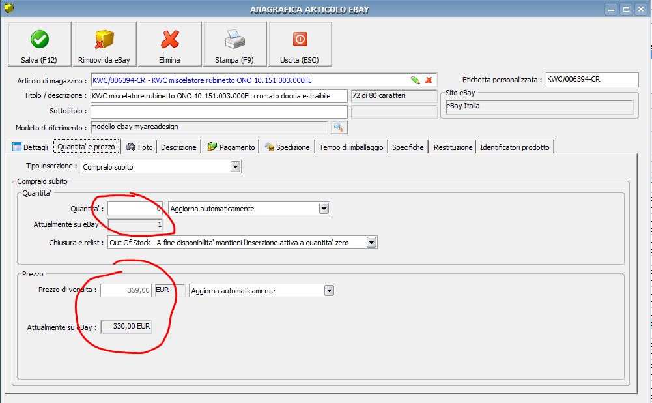Open the Dettagli tab
Viewport: 652px width, 403px height.
[x=31, y=147]
